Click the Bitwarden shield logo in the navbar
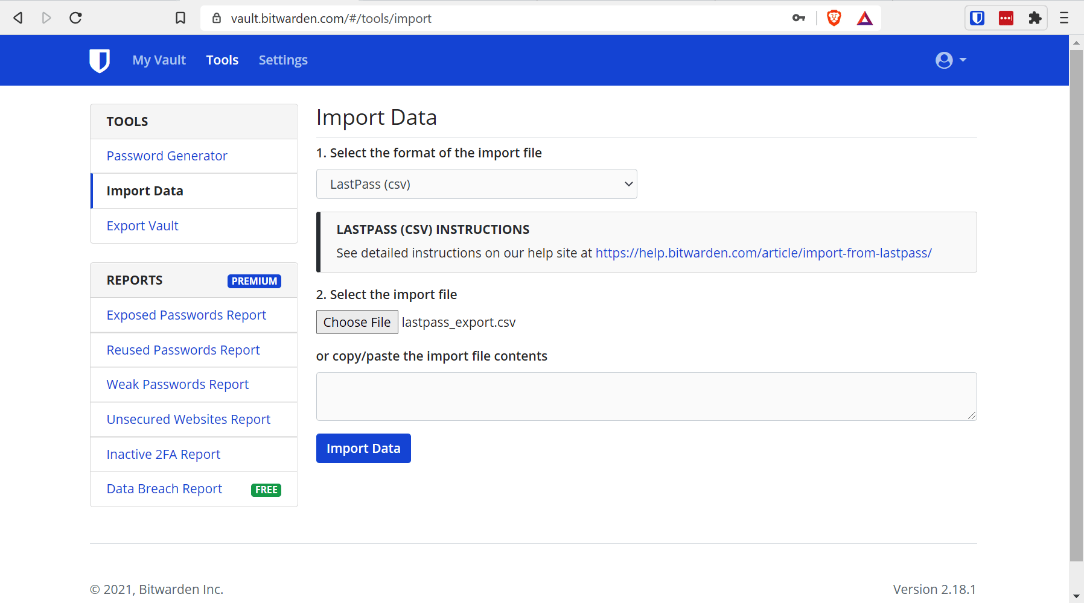 (100, 60)
